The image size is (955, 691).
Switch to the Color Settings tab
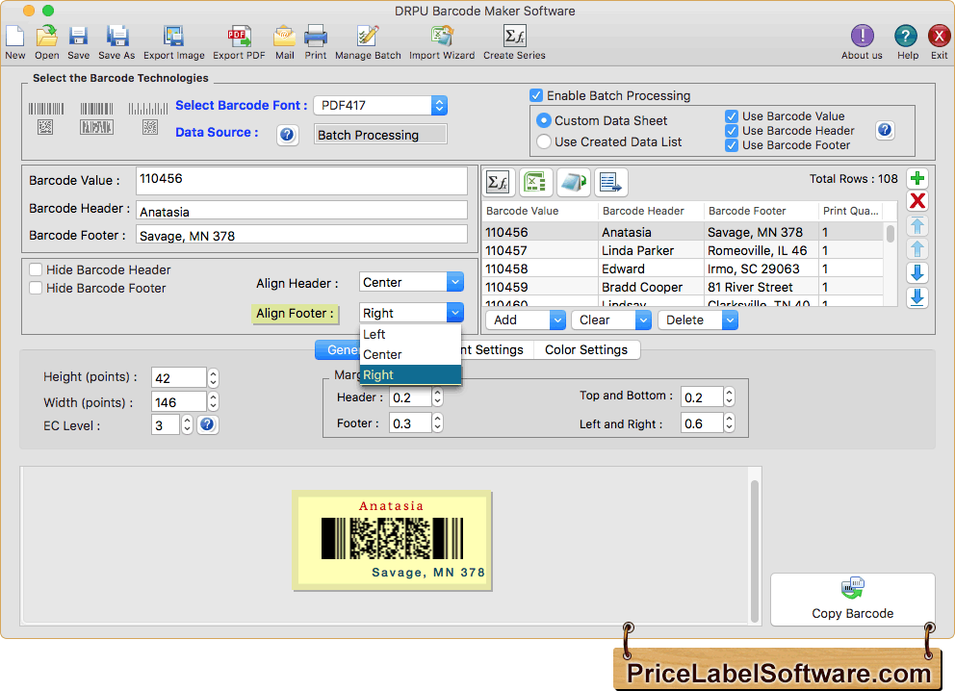coord(586,350)
